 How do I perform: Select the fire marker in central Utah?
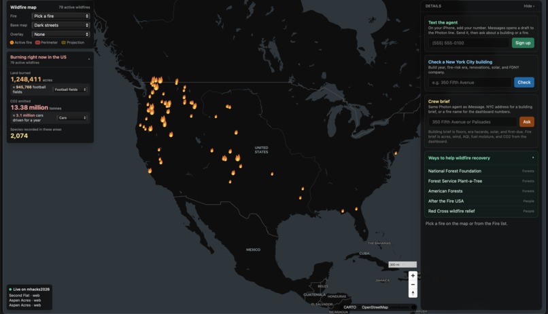[212, 150]
